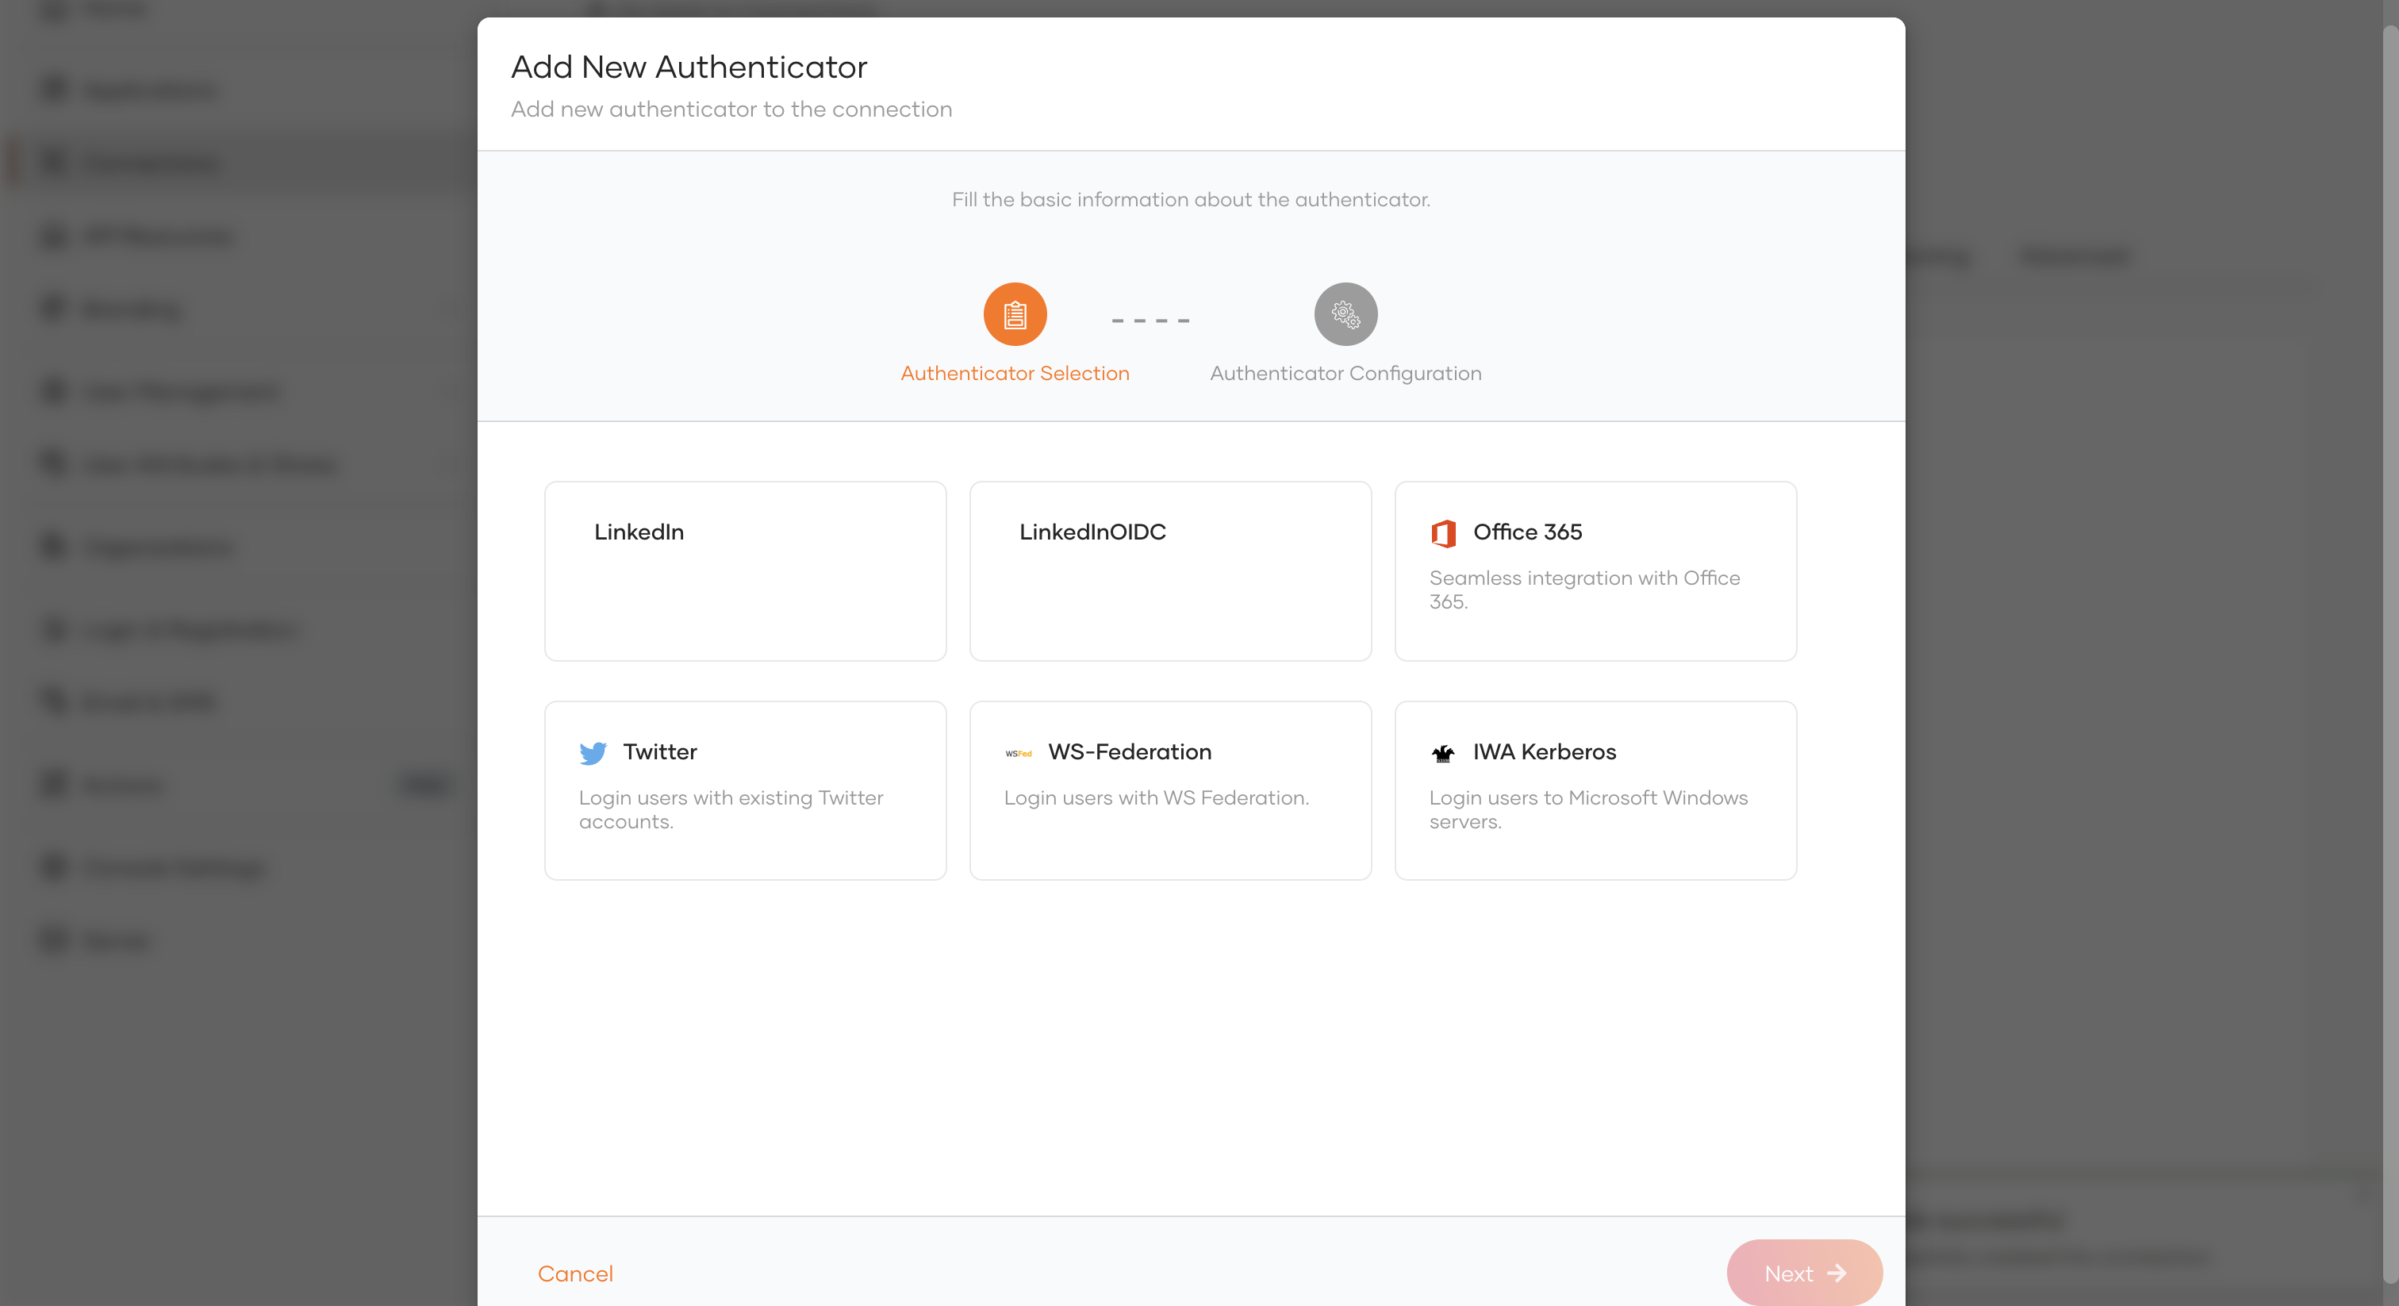The image size is (2399, 1306).
Task: Click "Login users with existing Twitter accounts." text
Action: (x=731, y=809)
